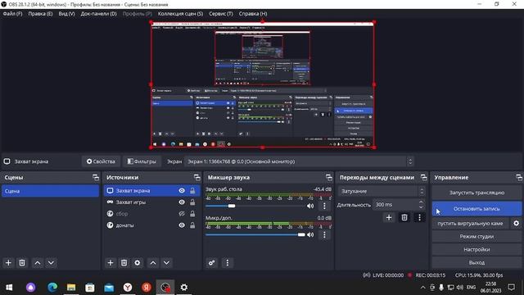Open Звук раб. стола options dots
Image resolution: width=524 pixels, height=295 pixels.
click(x=324, y=206)
